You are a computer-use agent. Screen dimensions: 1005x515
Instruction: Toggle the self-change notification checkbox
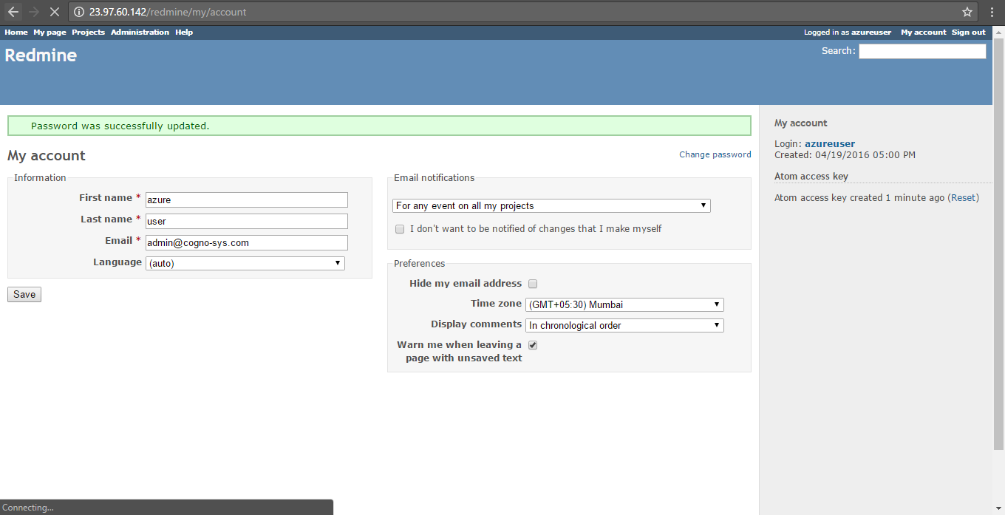(400, 229)
